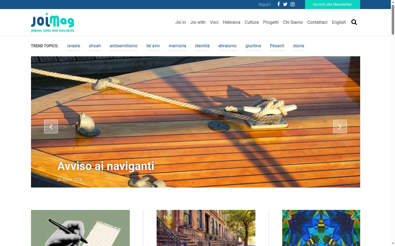Click the scrollbar up arrow
The height and width of the screenshot is (246, 395).
[x=393, y=2]
